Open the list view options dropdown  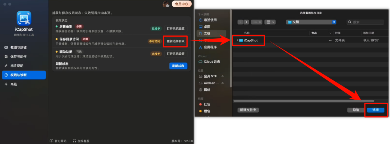coord(257,22)
